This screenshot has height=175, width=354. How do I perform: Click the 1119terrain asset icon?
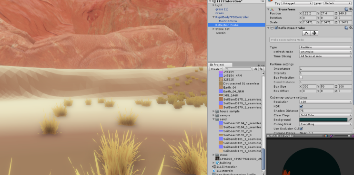214,171
